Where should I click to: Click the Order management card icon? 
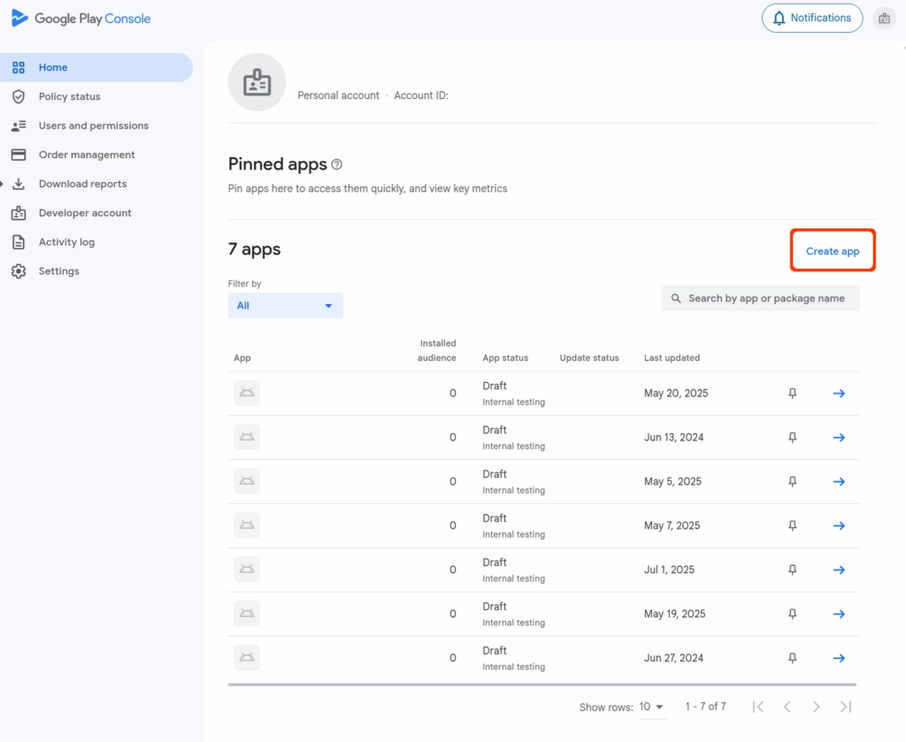coord(19,155)
